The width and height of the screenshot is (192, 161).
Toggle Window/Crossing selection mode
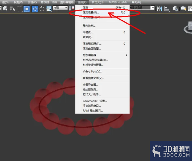coord(27,9)
